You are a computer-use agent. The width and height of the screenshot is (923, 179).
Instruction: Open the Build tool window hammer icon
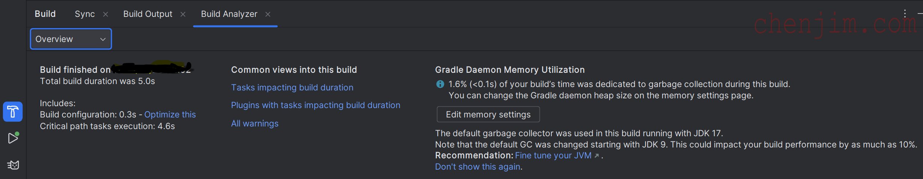(x=13, y=111)
